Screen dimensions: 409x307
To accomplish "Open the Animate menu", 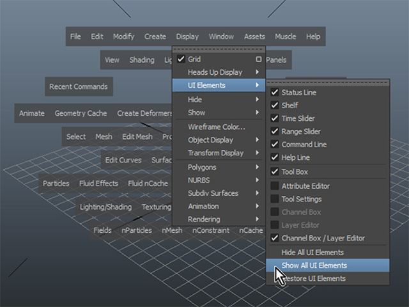I will coord(32,113).
